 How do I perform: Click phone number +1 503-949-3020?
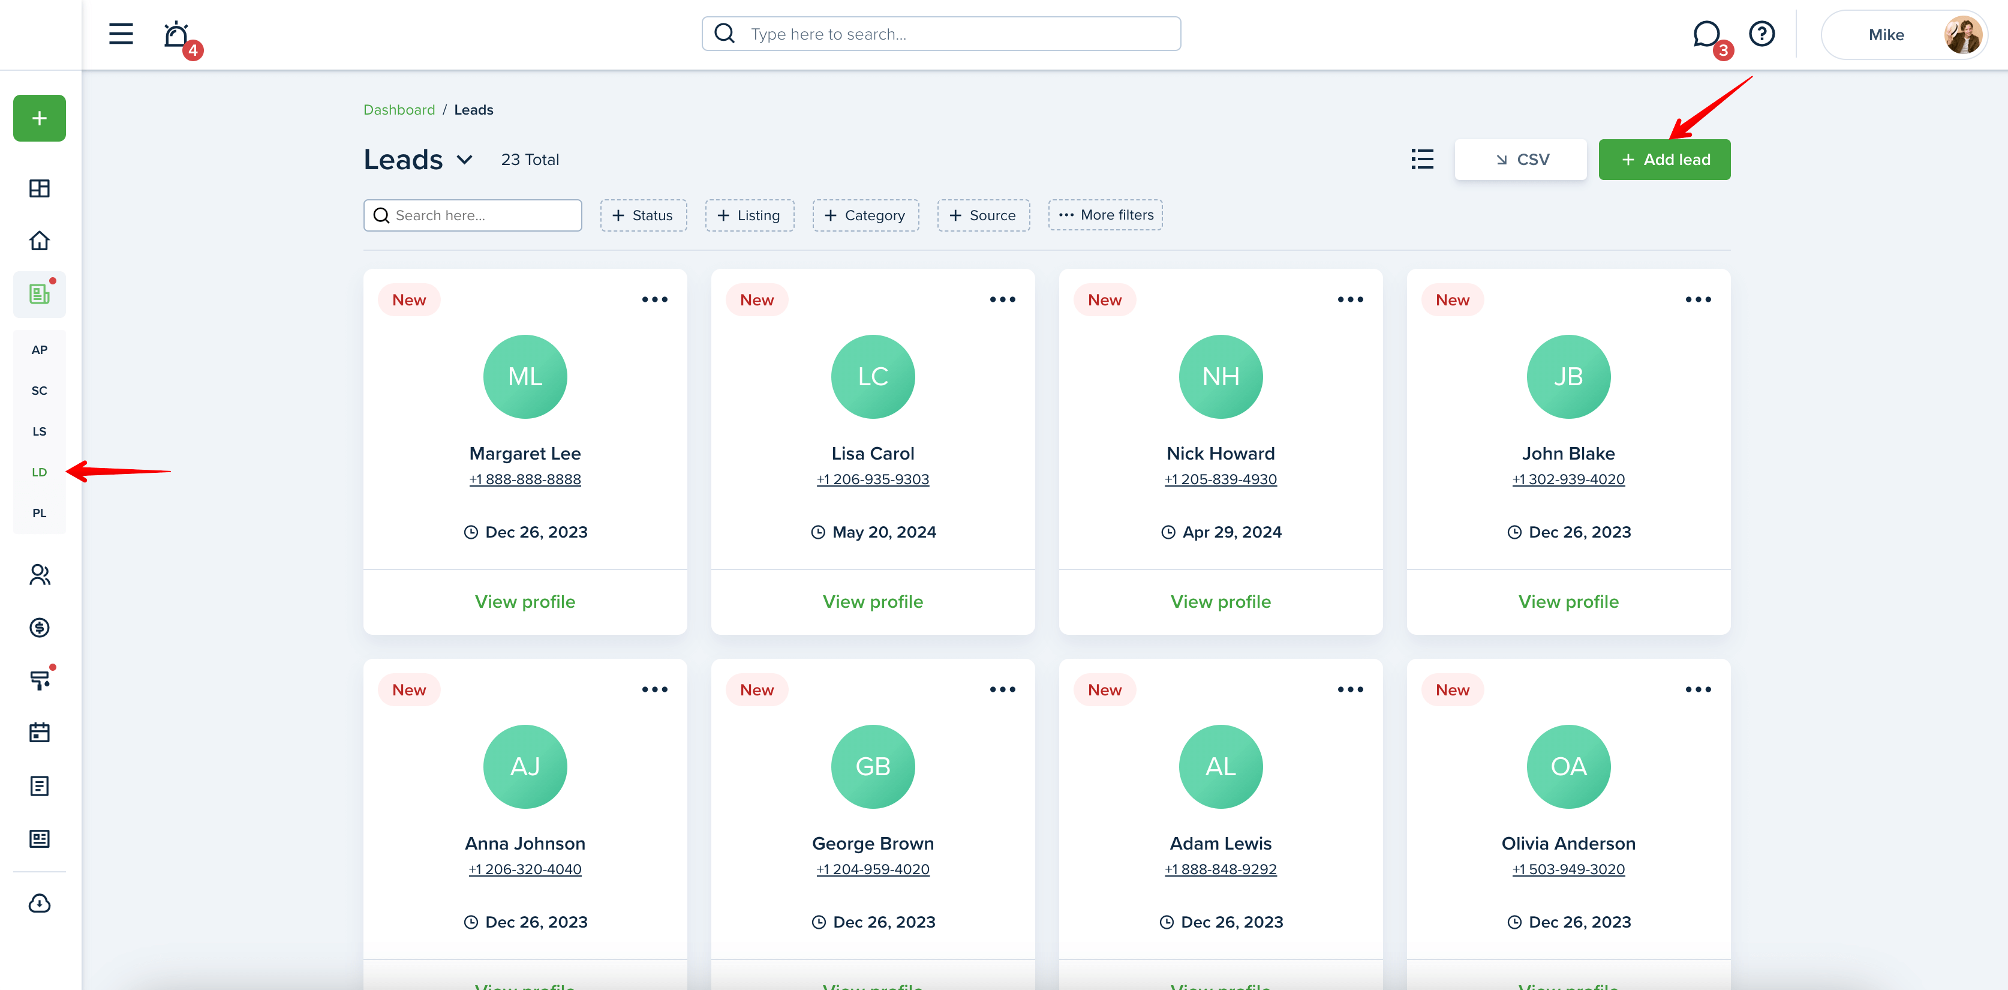click(1568, 869)
